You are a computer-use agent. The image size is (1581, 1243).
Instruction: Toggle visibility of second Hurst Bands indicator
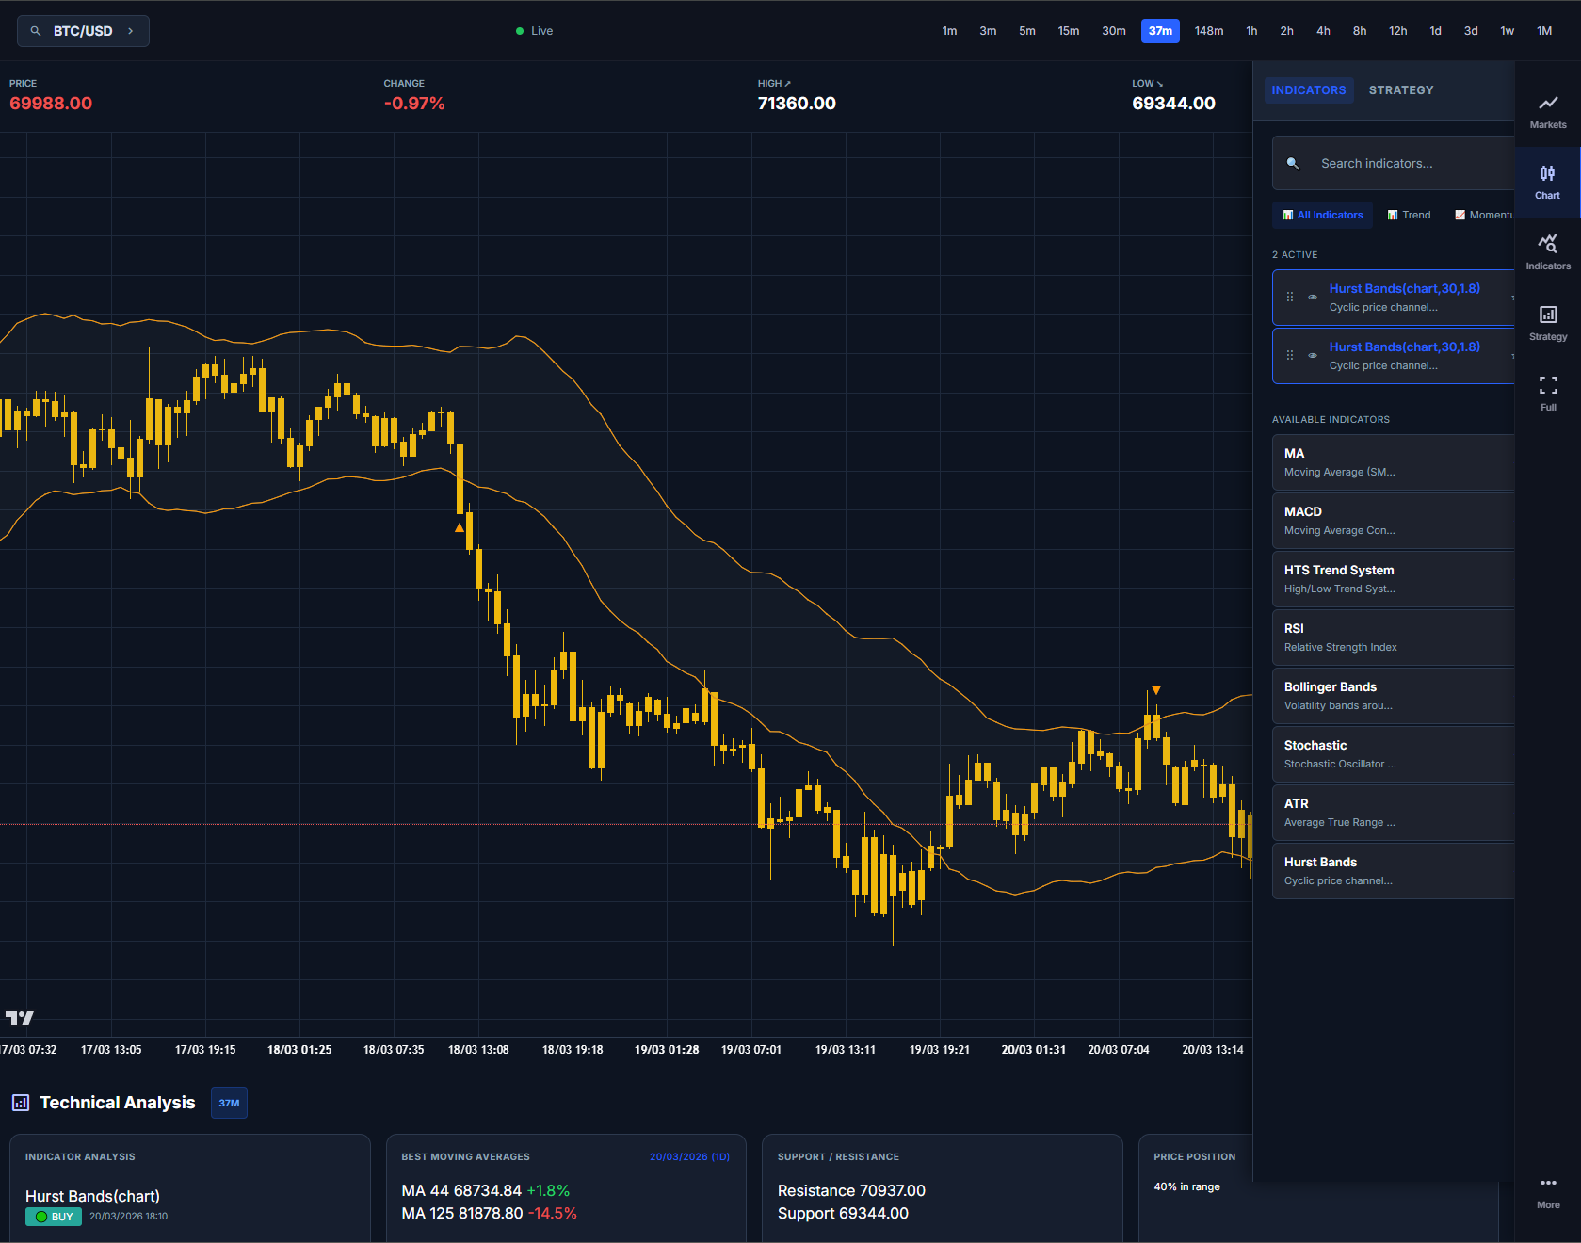(x=1313, y=355)
